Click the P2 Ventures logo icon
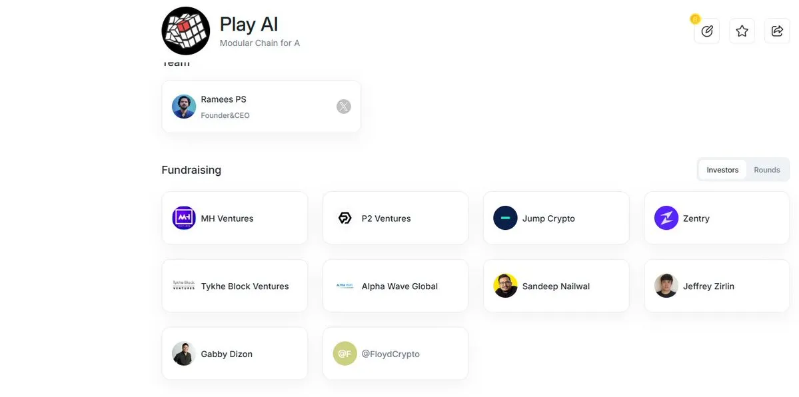Screen dimensions: 799x397 [x=345, y=218]
